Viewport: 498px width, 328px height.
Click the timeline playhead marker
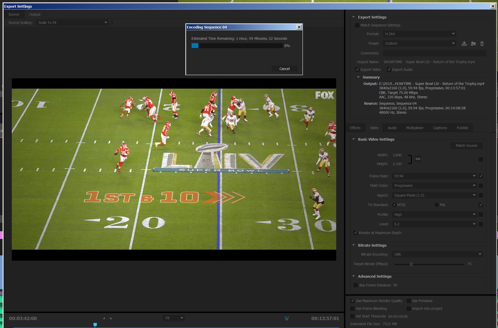click(x=95, y=325)
